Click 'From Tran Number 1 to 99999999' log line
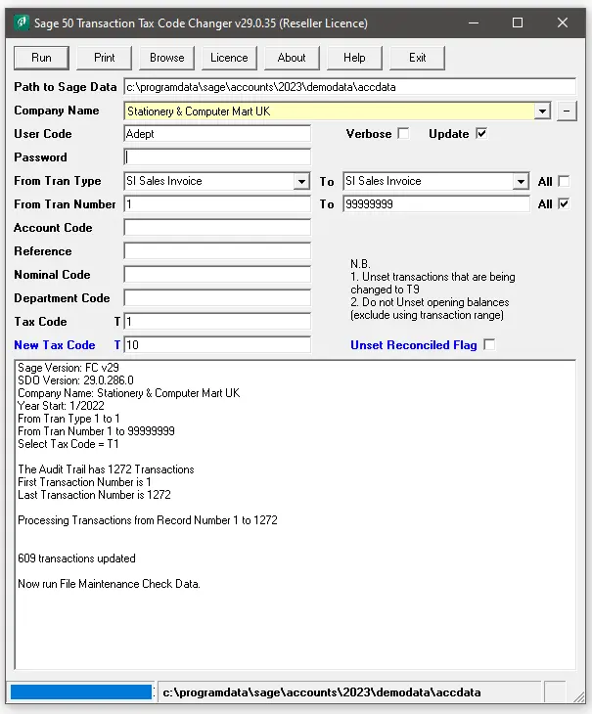This screenshot has width=592, height=714. coord(96,431)
